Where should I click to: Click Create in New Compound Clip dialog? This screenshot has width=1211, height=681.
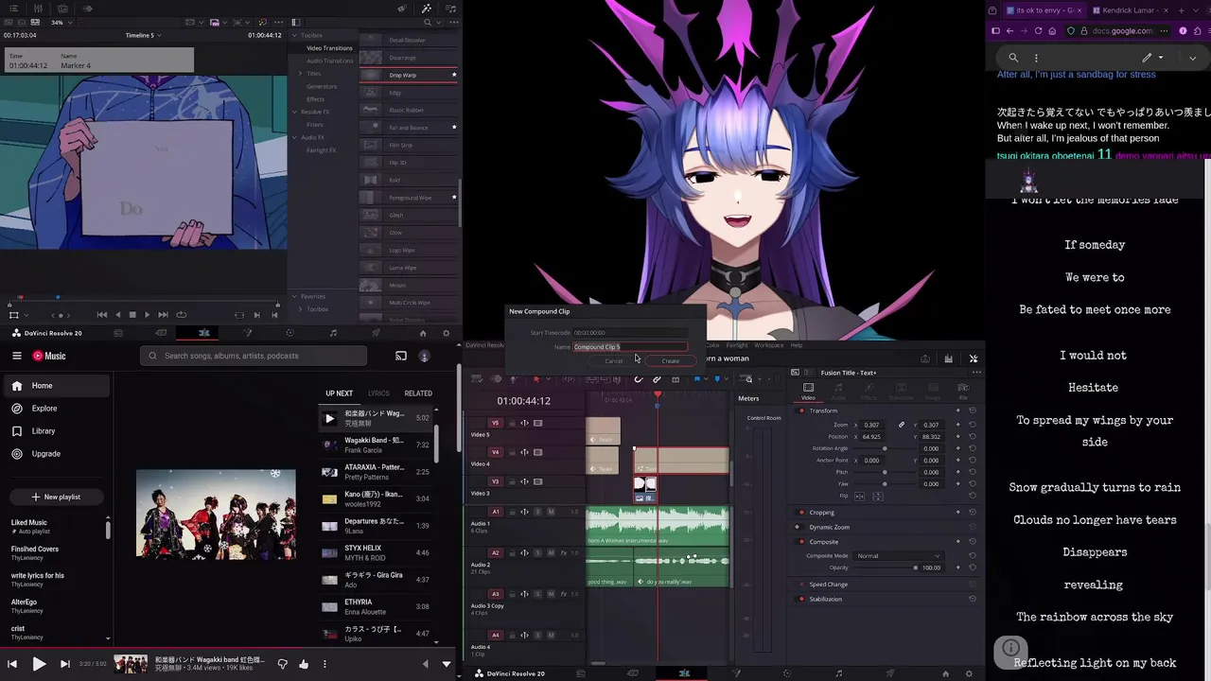[670, 360]
